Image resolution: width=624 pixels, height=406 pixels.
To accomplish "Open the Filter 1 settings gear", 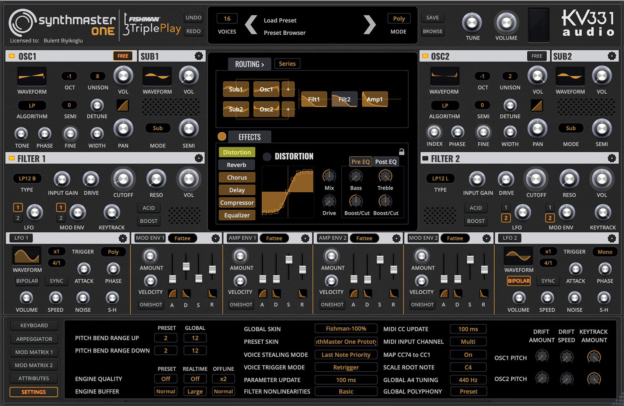I will [x=199, y=158].
